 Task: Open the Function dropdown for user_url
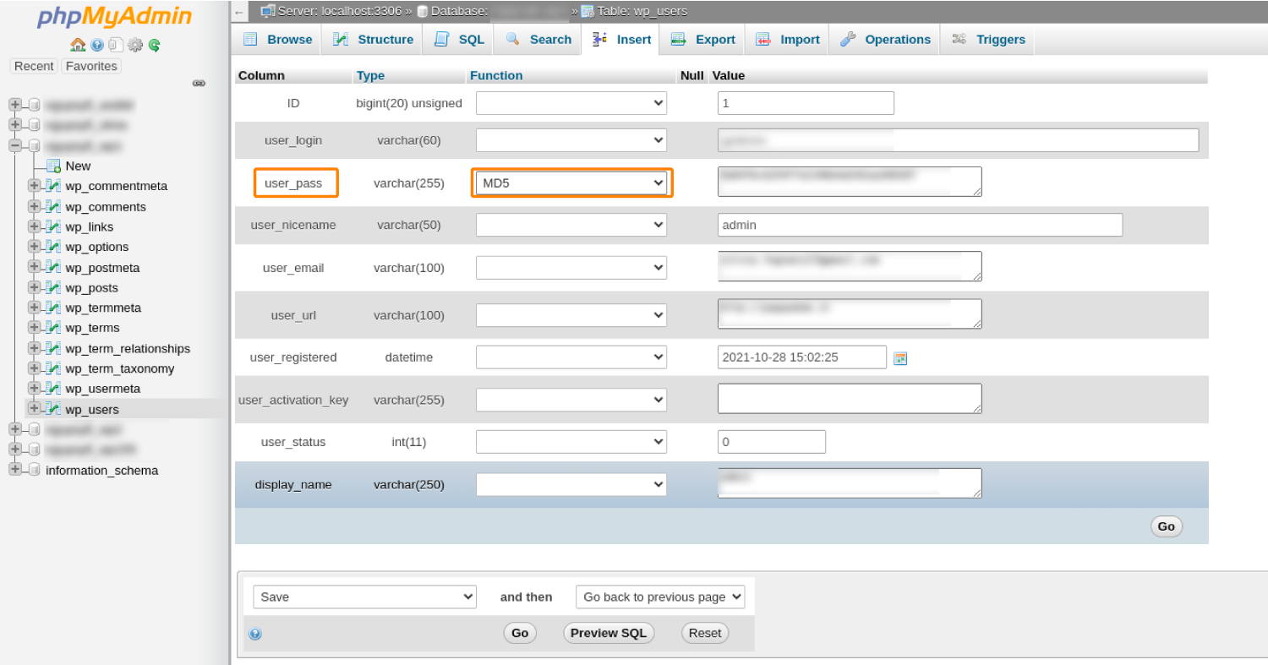click(571, 314)
